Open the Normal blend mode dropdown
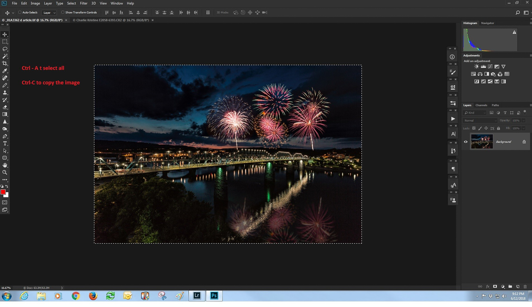The width and height of the screenshot is (532, 307). [x=480, y=121]
